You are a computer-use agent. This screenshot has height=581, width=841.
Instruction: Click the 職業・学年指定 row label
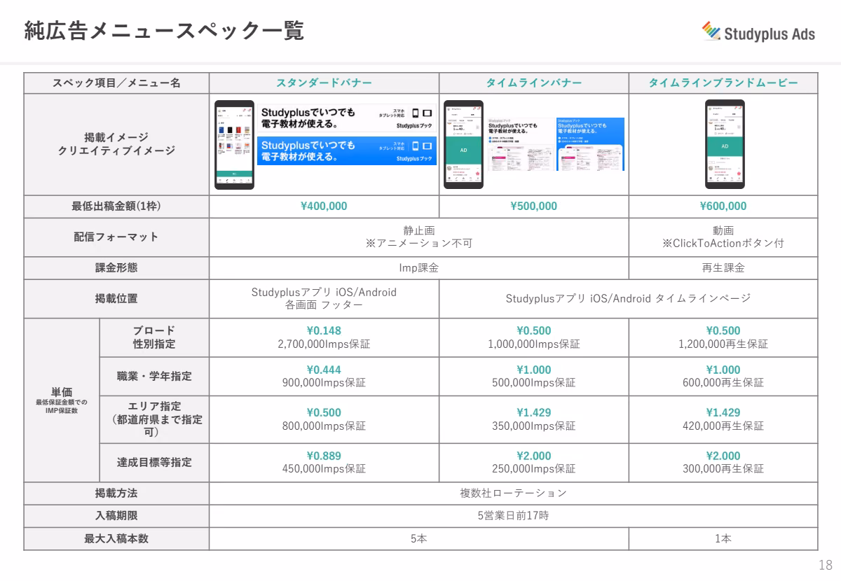[154, 377]
